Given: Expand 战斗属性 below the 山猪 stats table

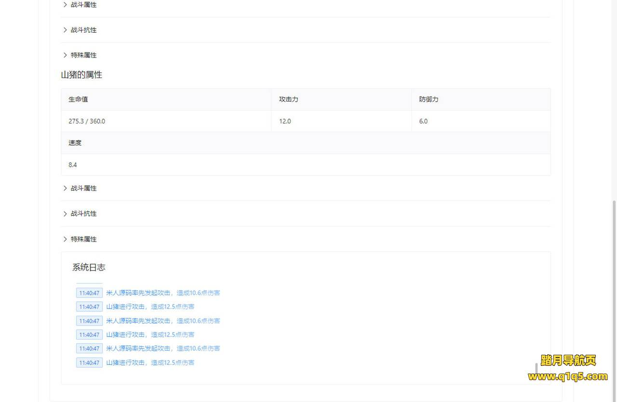Looking at the screenshot, I should (x=83, y=188).
